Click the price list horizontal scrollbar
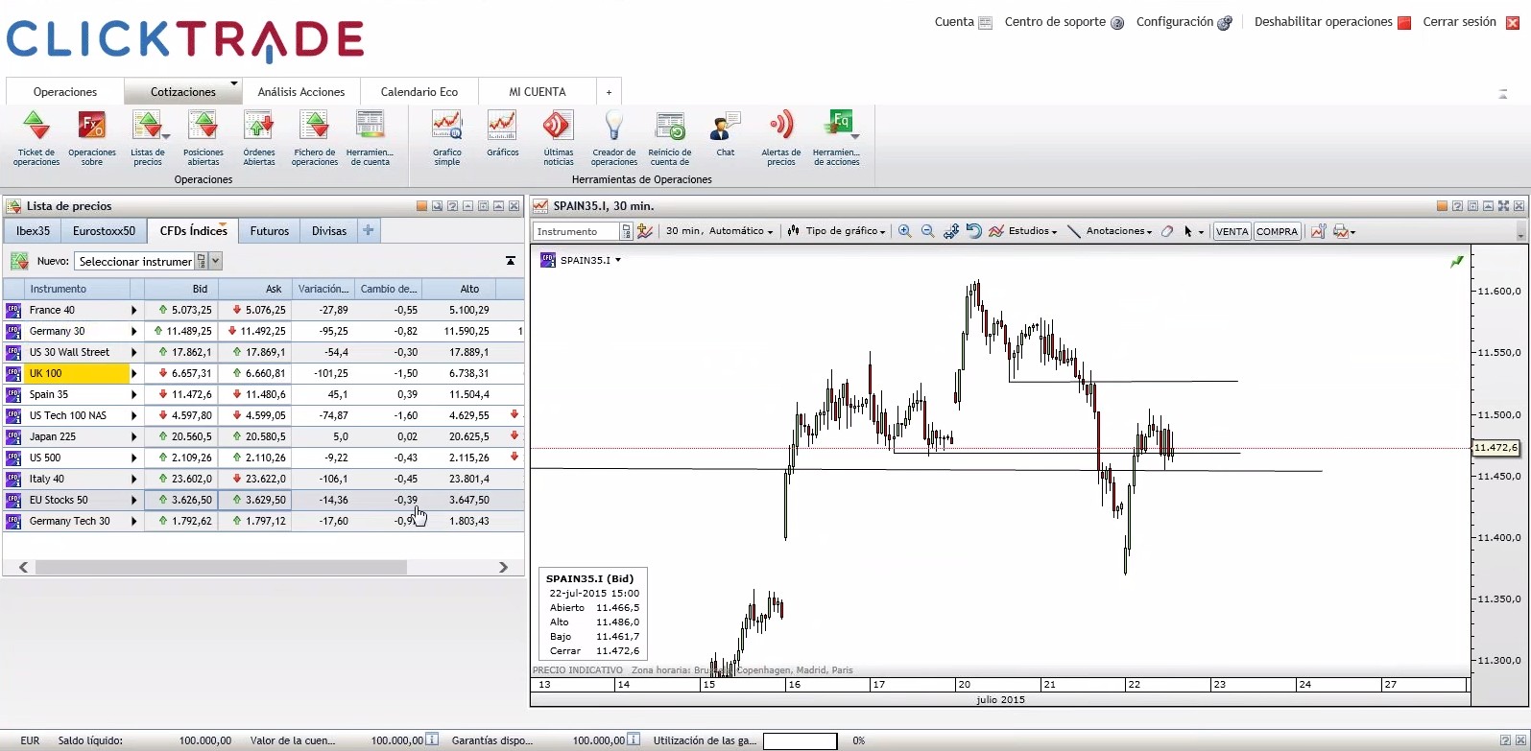Screen dimensions: 1531x751 click(x=221, y=567)
